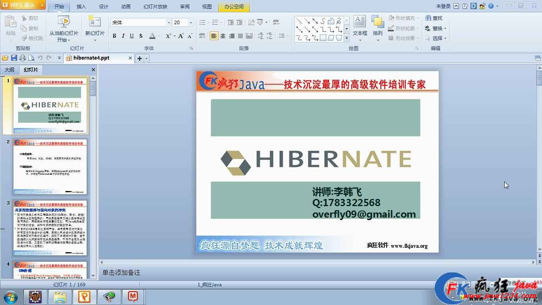Close the slide thumbnail pane
The image size is (542, 305).
(93, 70)
